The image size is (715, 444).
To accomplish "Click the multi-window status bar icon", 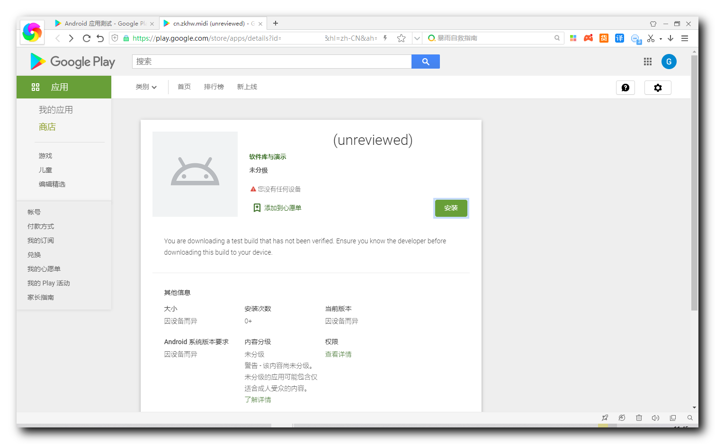I will (x=673, y=417).
